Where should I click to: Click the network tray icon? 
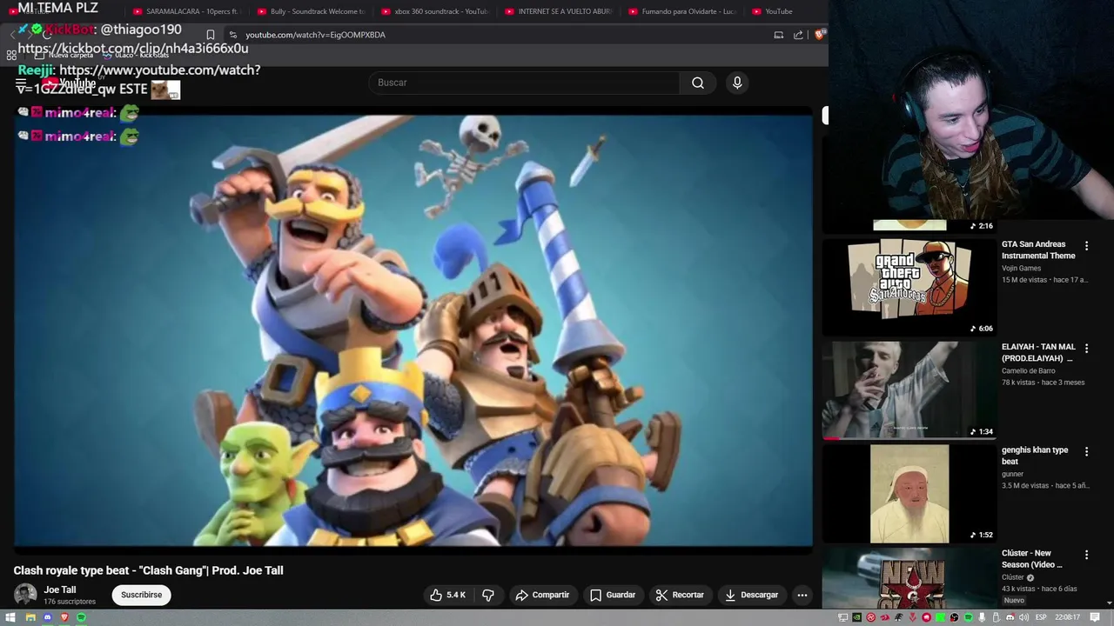(x=842, y=617)
